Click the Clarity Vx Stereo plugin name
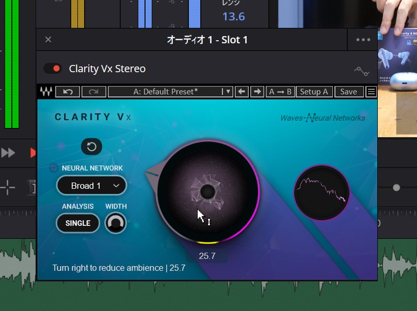This screenshot has width=417, height=311. tap(107, 69)
